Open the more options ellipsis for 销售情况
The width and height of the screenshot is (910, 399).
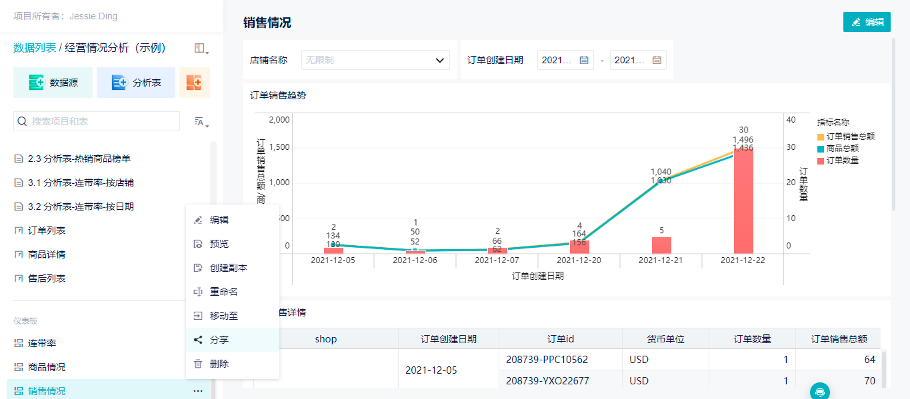(x=198, y=391)
